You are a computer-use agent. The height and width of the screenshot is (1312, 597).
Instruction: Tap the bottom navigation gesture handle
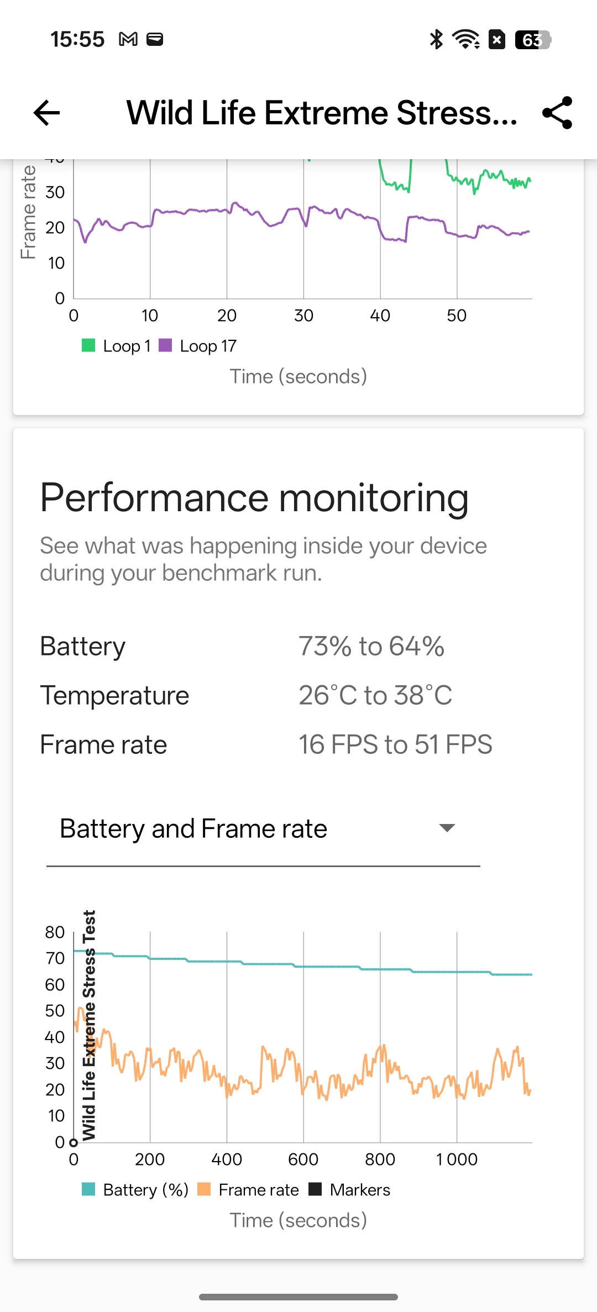(298, 1297)
